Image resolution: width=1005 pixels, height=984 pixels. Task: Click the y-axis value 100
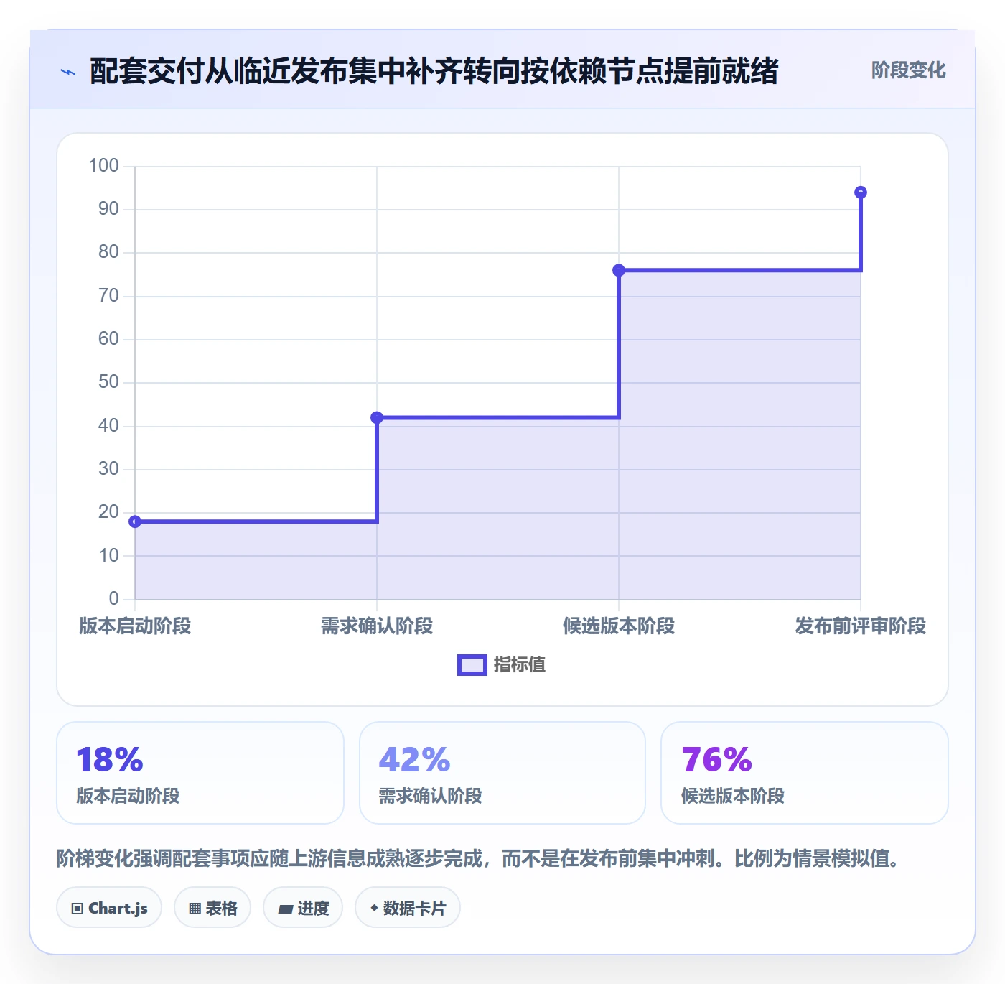103,166
